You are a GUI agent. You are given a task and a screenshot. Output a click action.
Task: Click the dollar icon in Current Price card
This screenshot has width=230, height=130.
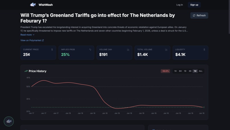pyautogui.click(x=52, y=49)
